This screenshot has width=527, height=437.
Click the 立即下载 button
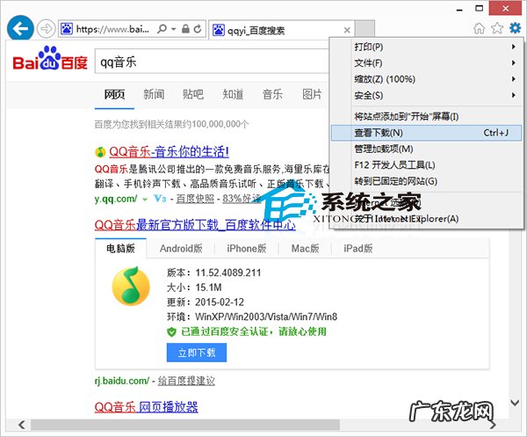197,353
